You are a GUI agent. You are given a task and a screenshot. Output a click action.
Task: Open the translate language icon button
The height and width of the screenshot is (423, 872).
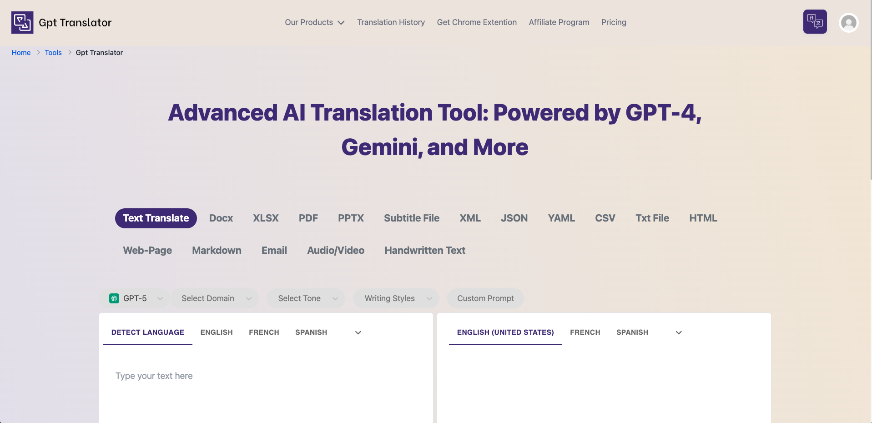pos(815,22)
